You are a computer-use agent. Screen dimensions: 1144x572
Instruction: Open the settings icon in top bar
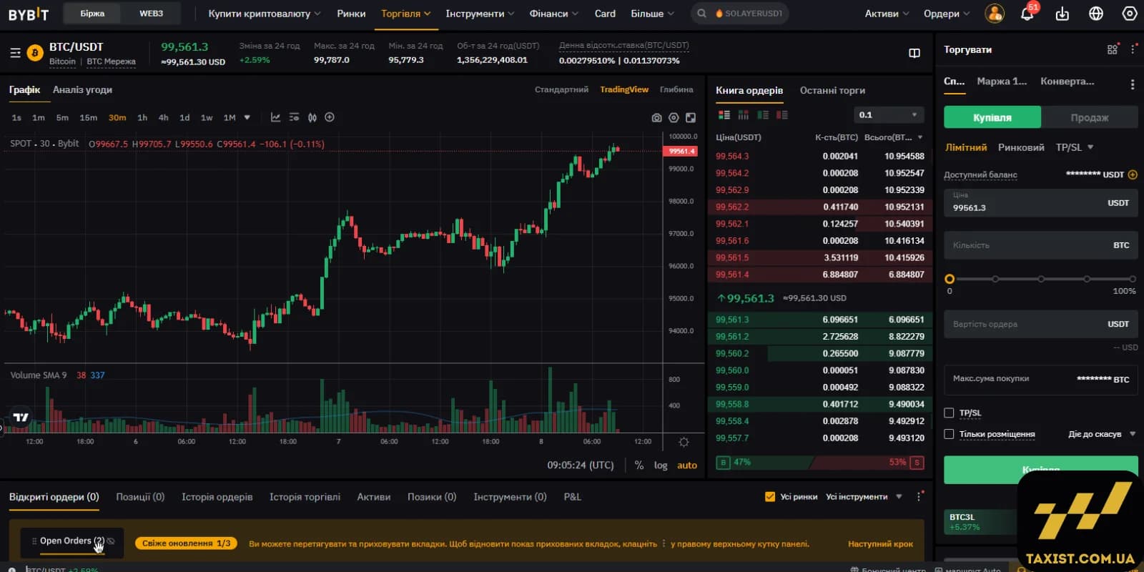tap(1130, 14)
